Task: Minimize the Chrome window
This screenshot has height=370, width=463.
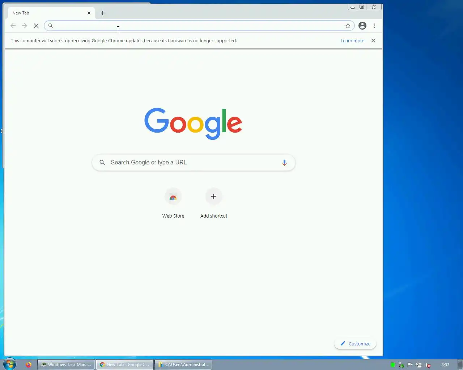Action: [x=353, y=7]
